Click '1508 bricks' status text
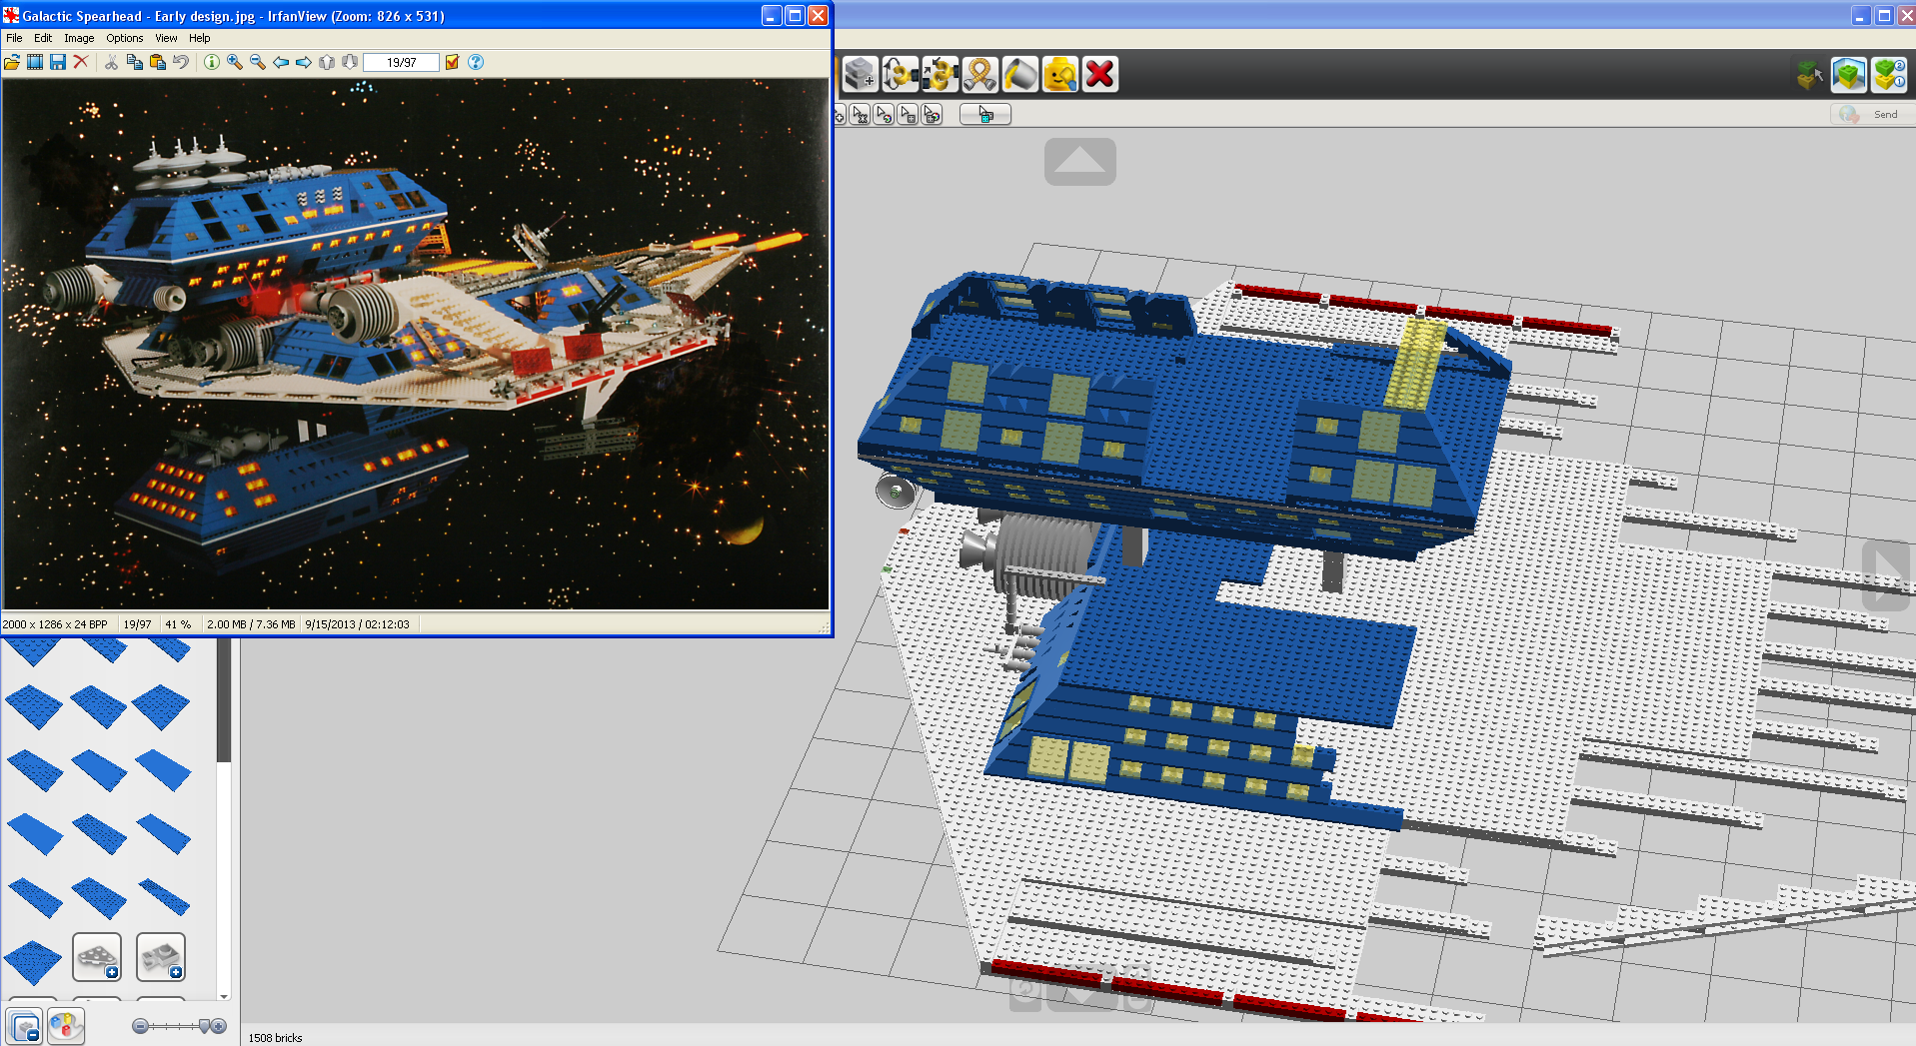Screen dimensions: 1916x1046 tap(275, 1038)
